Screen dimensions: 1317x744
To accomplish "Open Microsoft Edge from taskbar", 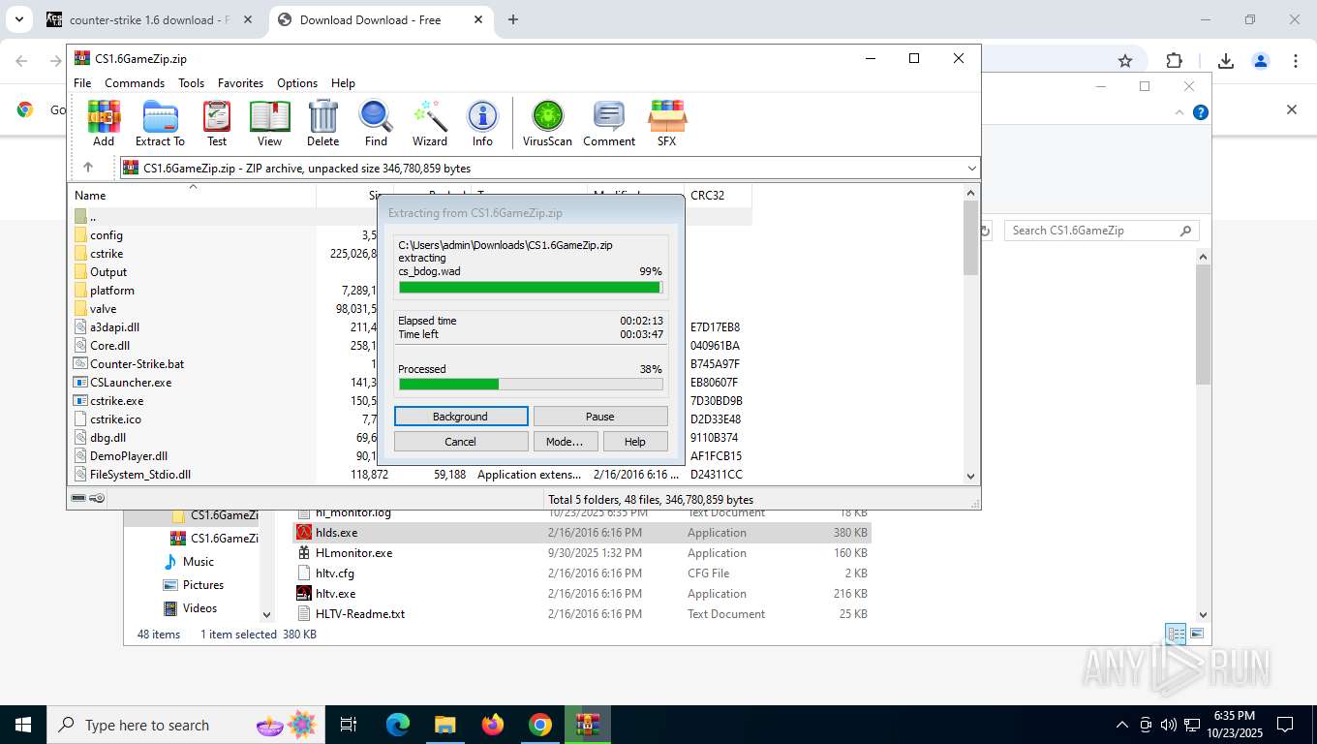I will [398, 725].
